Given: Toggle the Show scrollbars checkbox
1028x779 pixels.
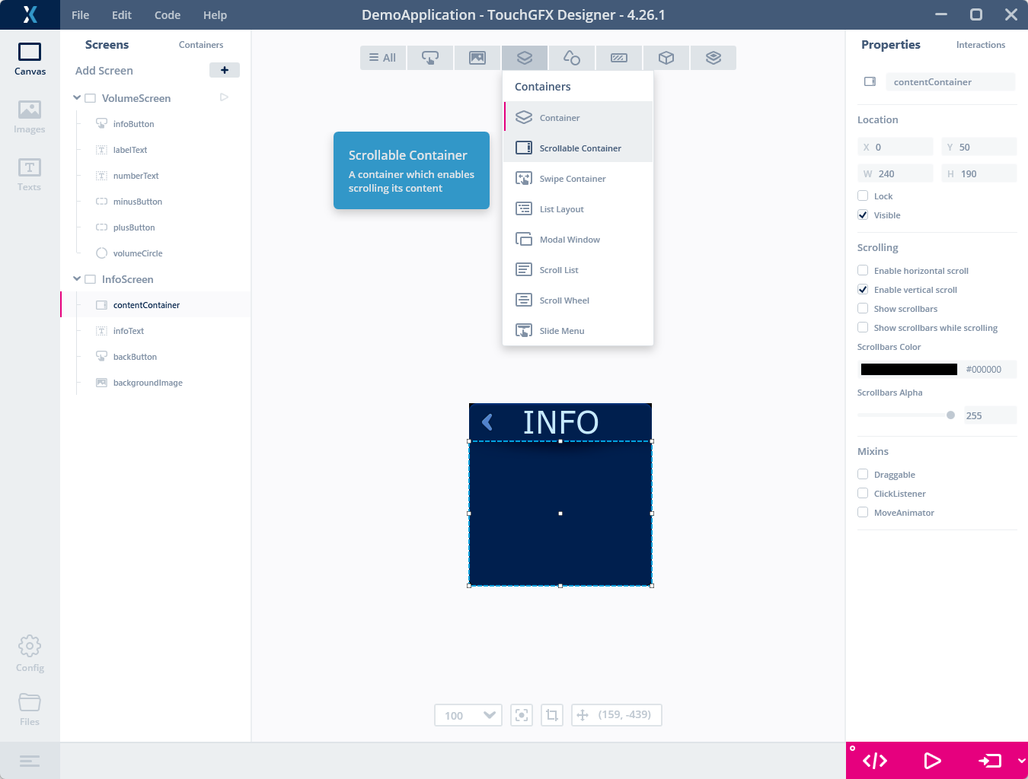Looking at the screenshot, I should point(863,308).
